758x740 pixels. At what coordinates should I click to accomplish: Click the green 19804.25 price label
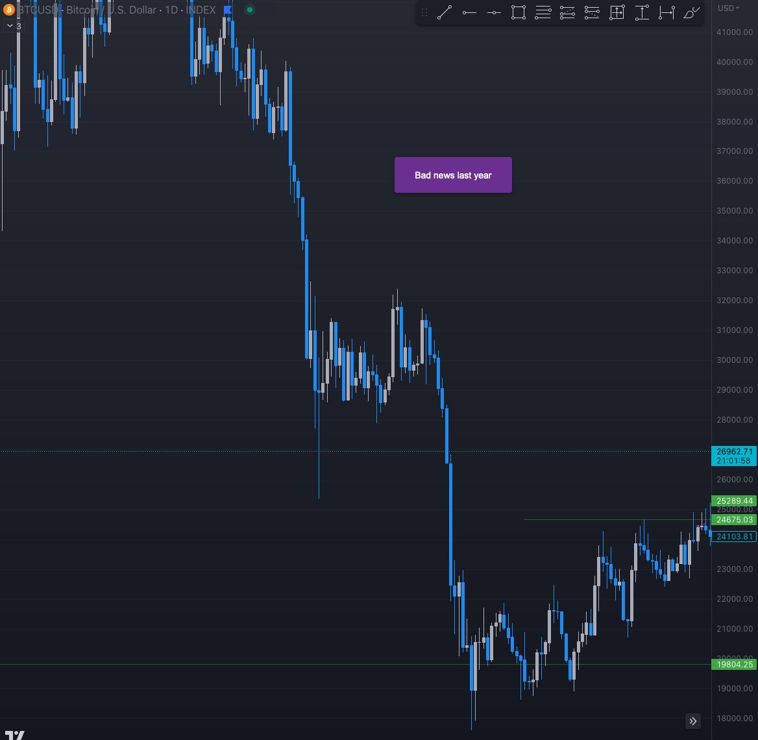point(734,664)
